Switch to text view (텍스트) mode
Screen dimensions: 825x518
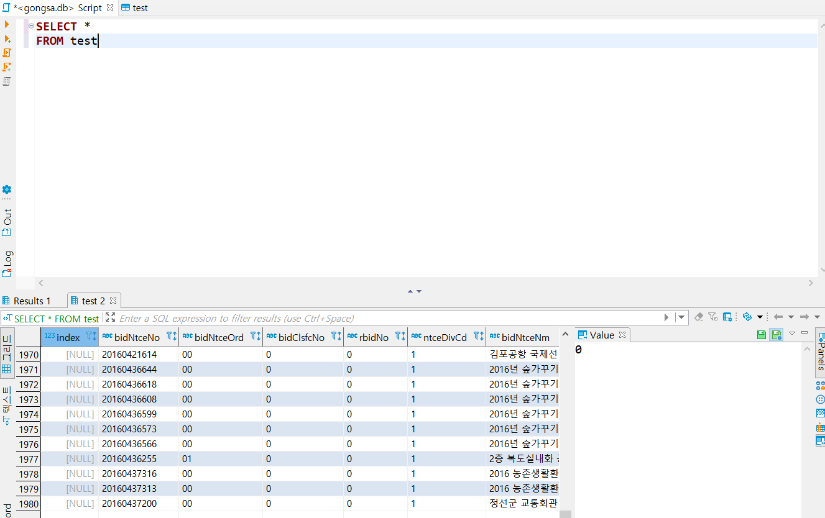7,405
